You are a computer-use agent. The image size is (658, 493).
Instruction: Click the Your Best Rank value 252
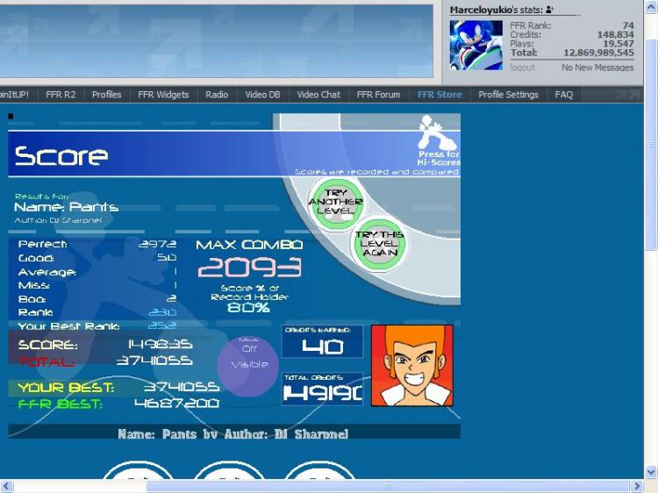(x=162, y=325)
